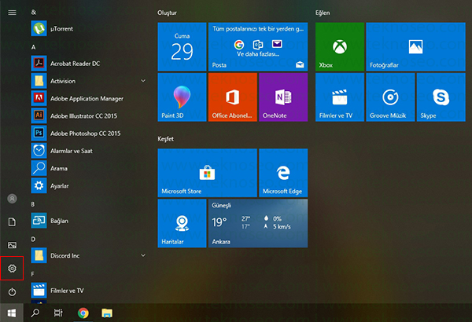Open the Discord Inc folder entry
This screenshot has height=322, width=472.
click(x=88, y=255)
